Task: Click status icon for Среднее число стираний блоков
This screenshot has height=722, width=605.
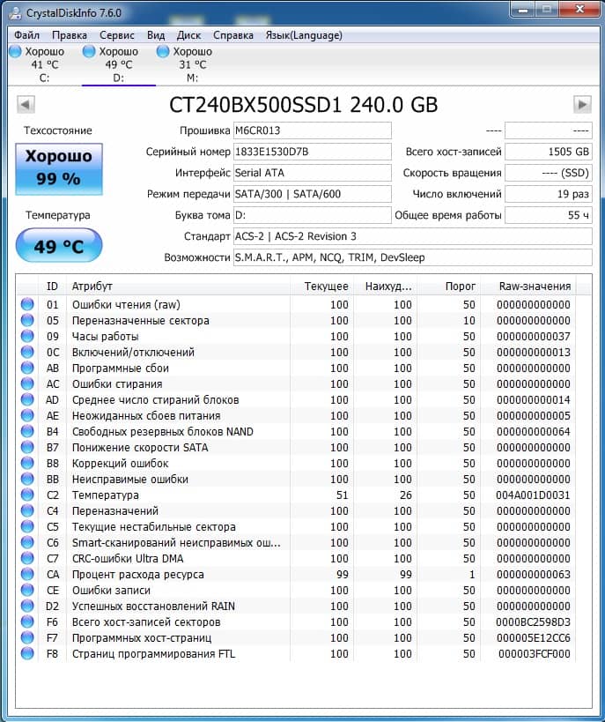Action: (27, 399)
